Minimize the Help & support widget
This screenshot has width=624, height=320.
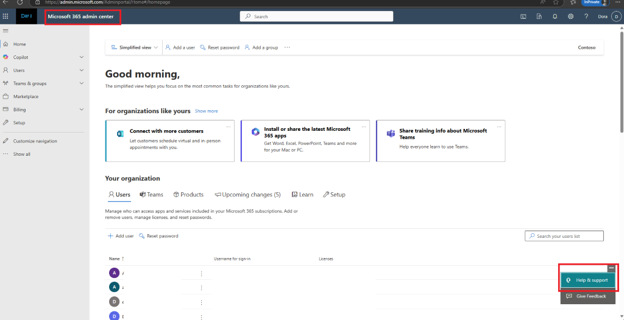pyautogui.click(x=611, y=268)
